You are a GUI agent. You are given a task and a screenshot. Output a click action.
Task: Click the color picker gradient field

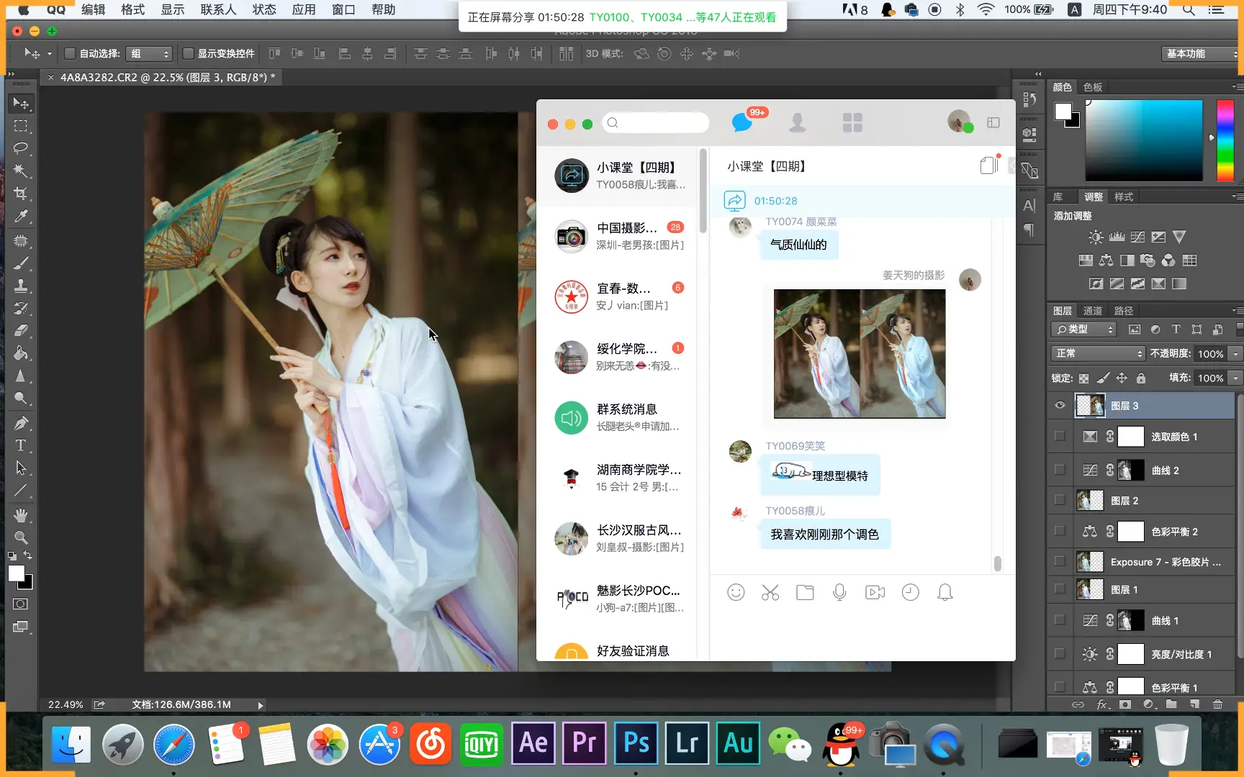[1144, 140]
